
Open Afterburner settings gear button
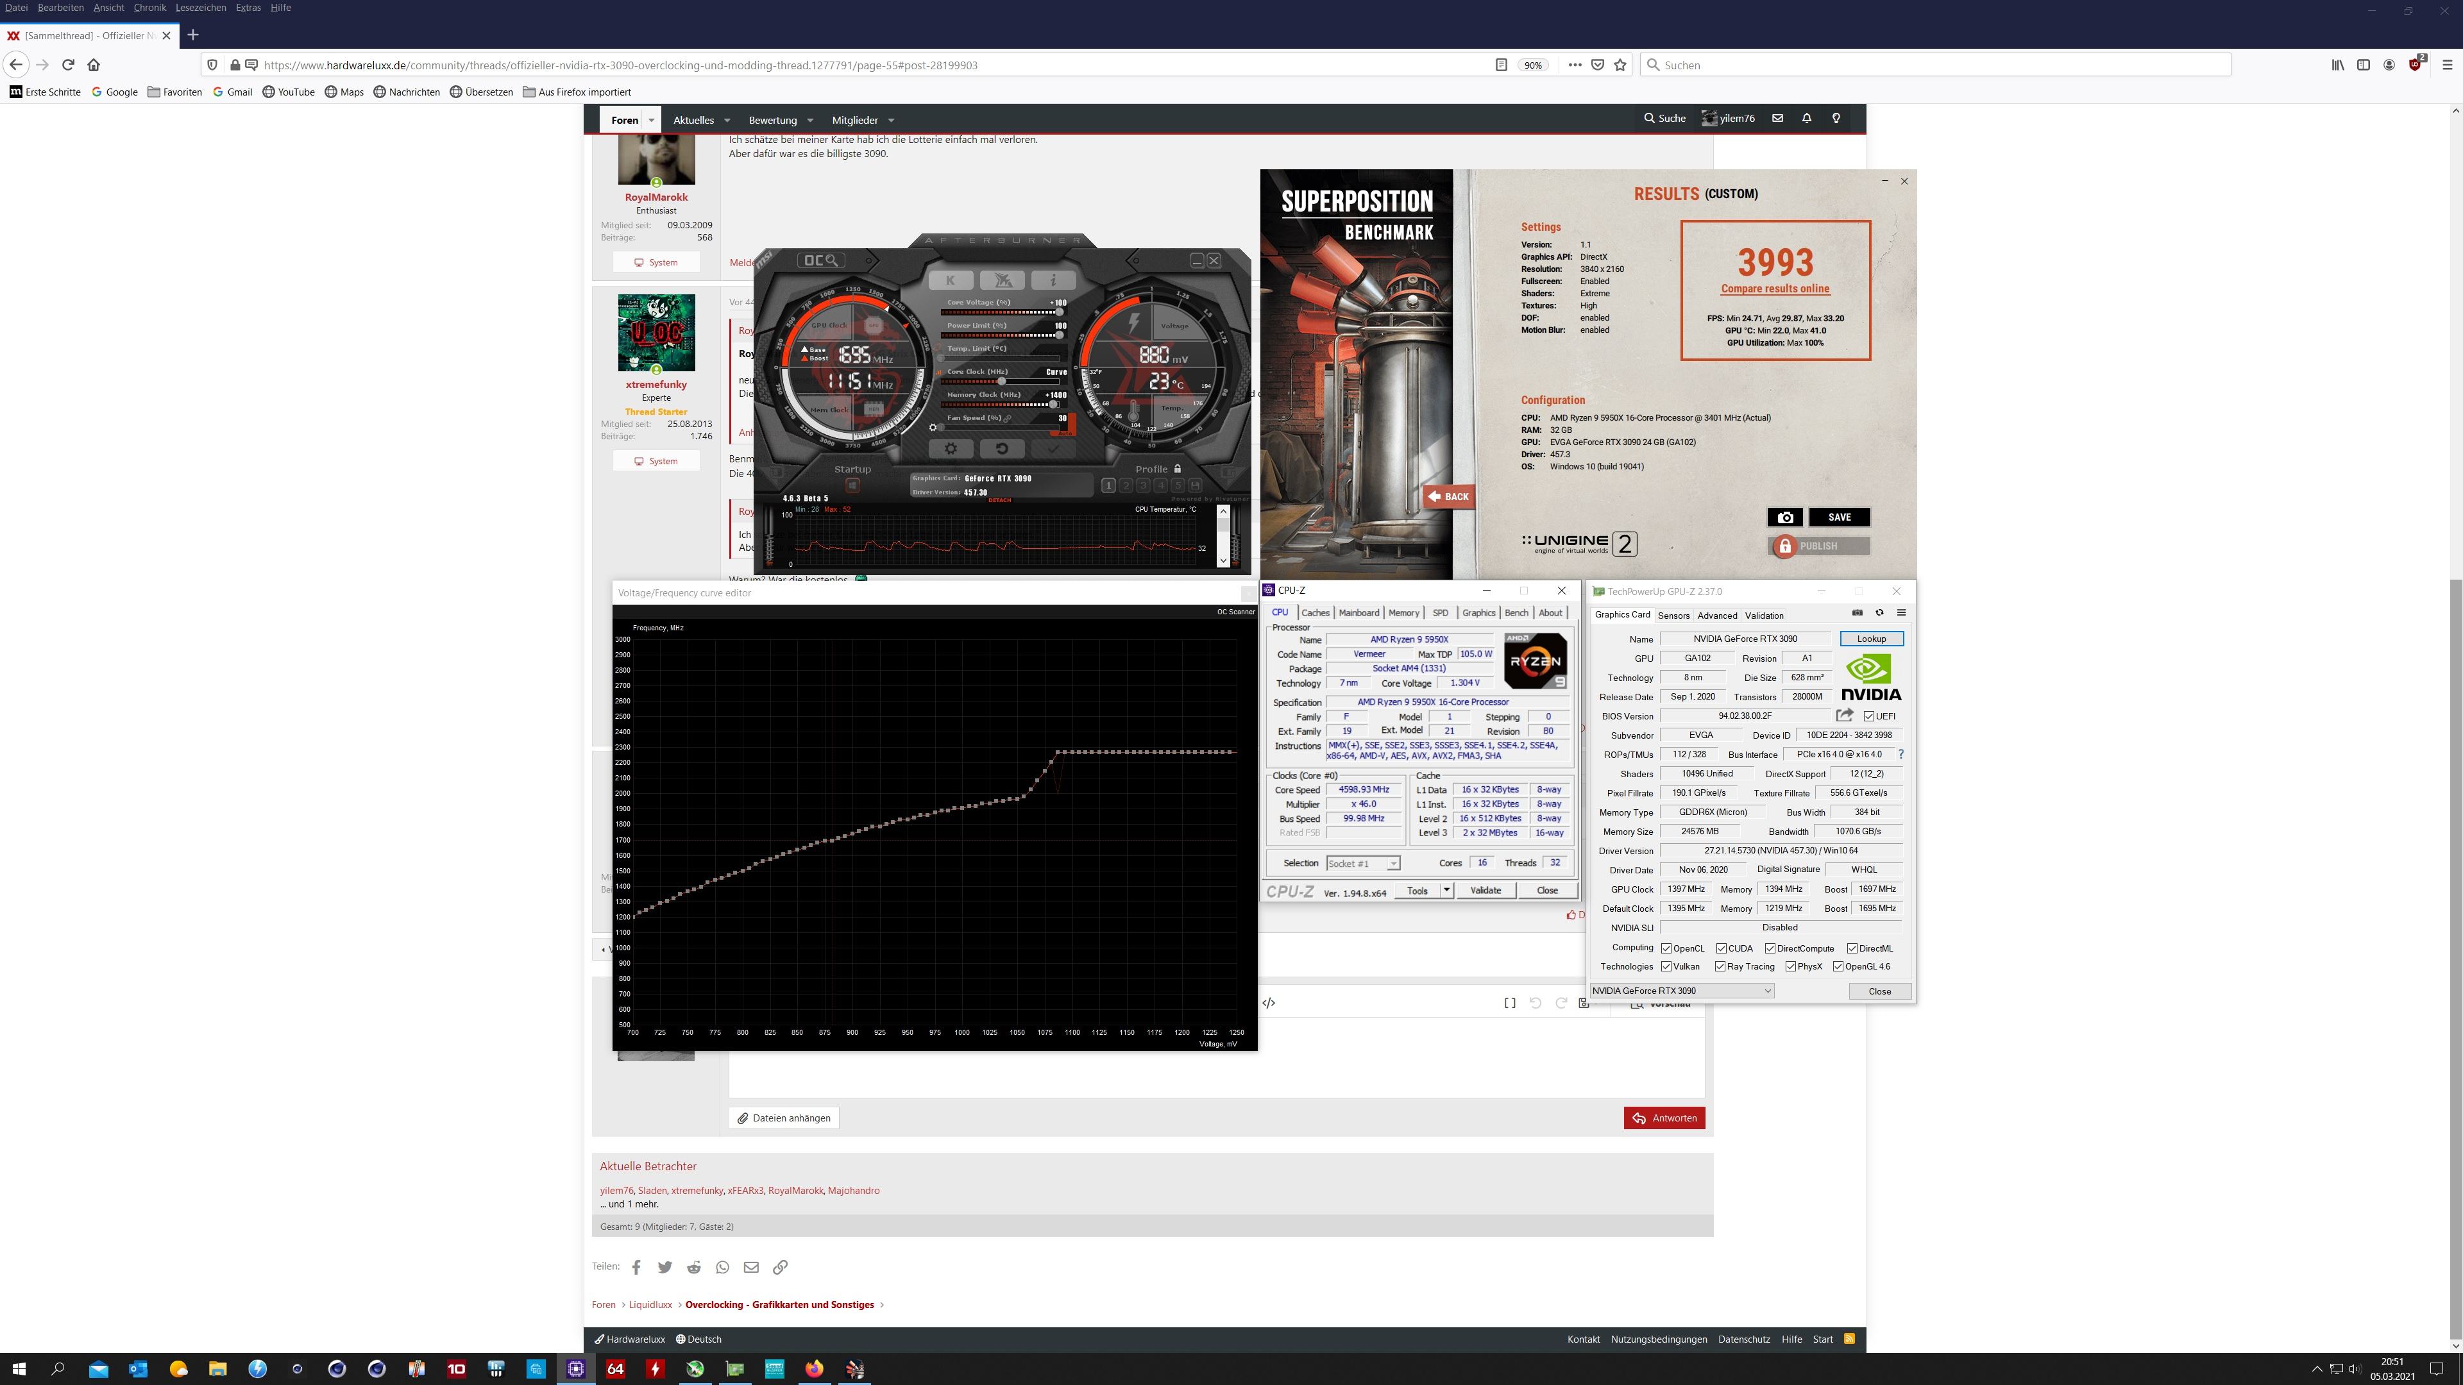pyautogui.click(x=951, y=448)
